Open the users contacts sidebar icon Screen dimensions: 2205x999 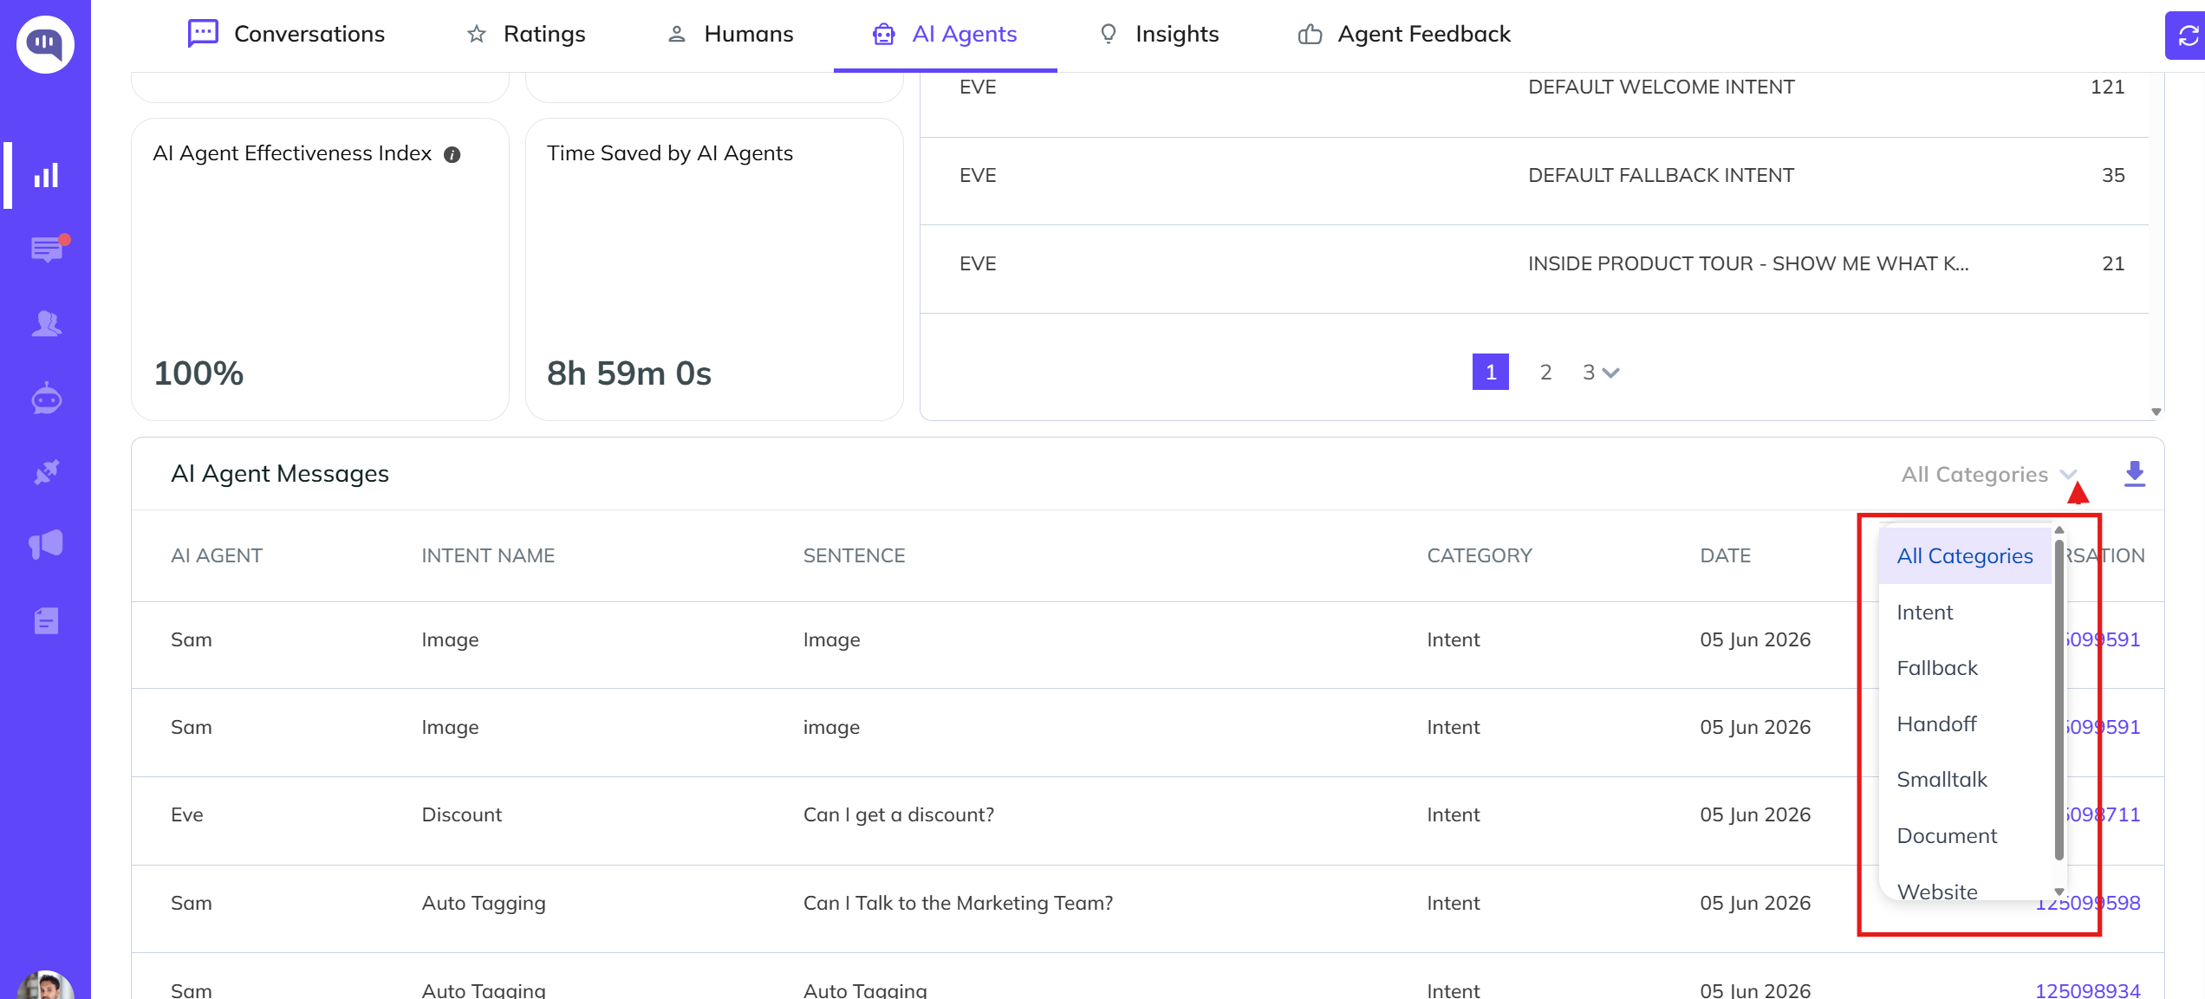point(46,324)
